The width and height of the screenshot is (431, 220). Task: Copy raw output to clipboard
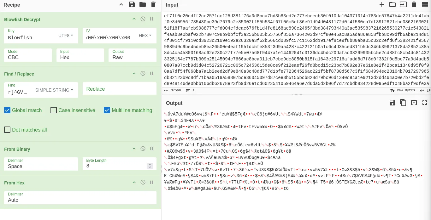tap(403, 103)
